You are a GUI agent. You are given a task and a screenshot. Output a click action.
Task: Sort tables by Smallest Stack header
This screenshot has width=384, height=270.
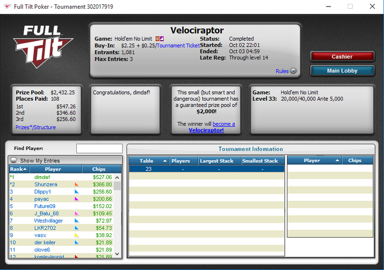[x=263, y=161]
